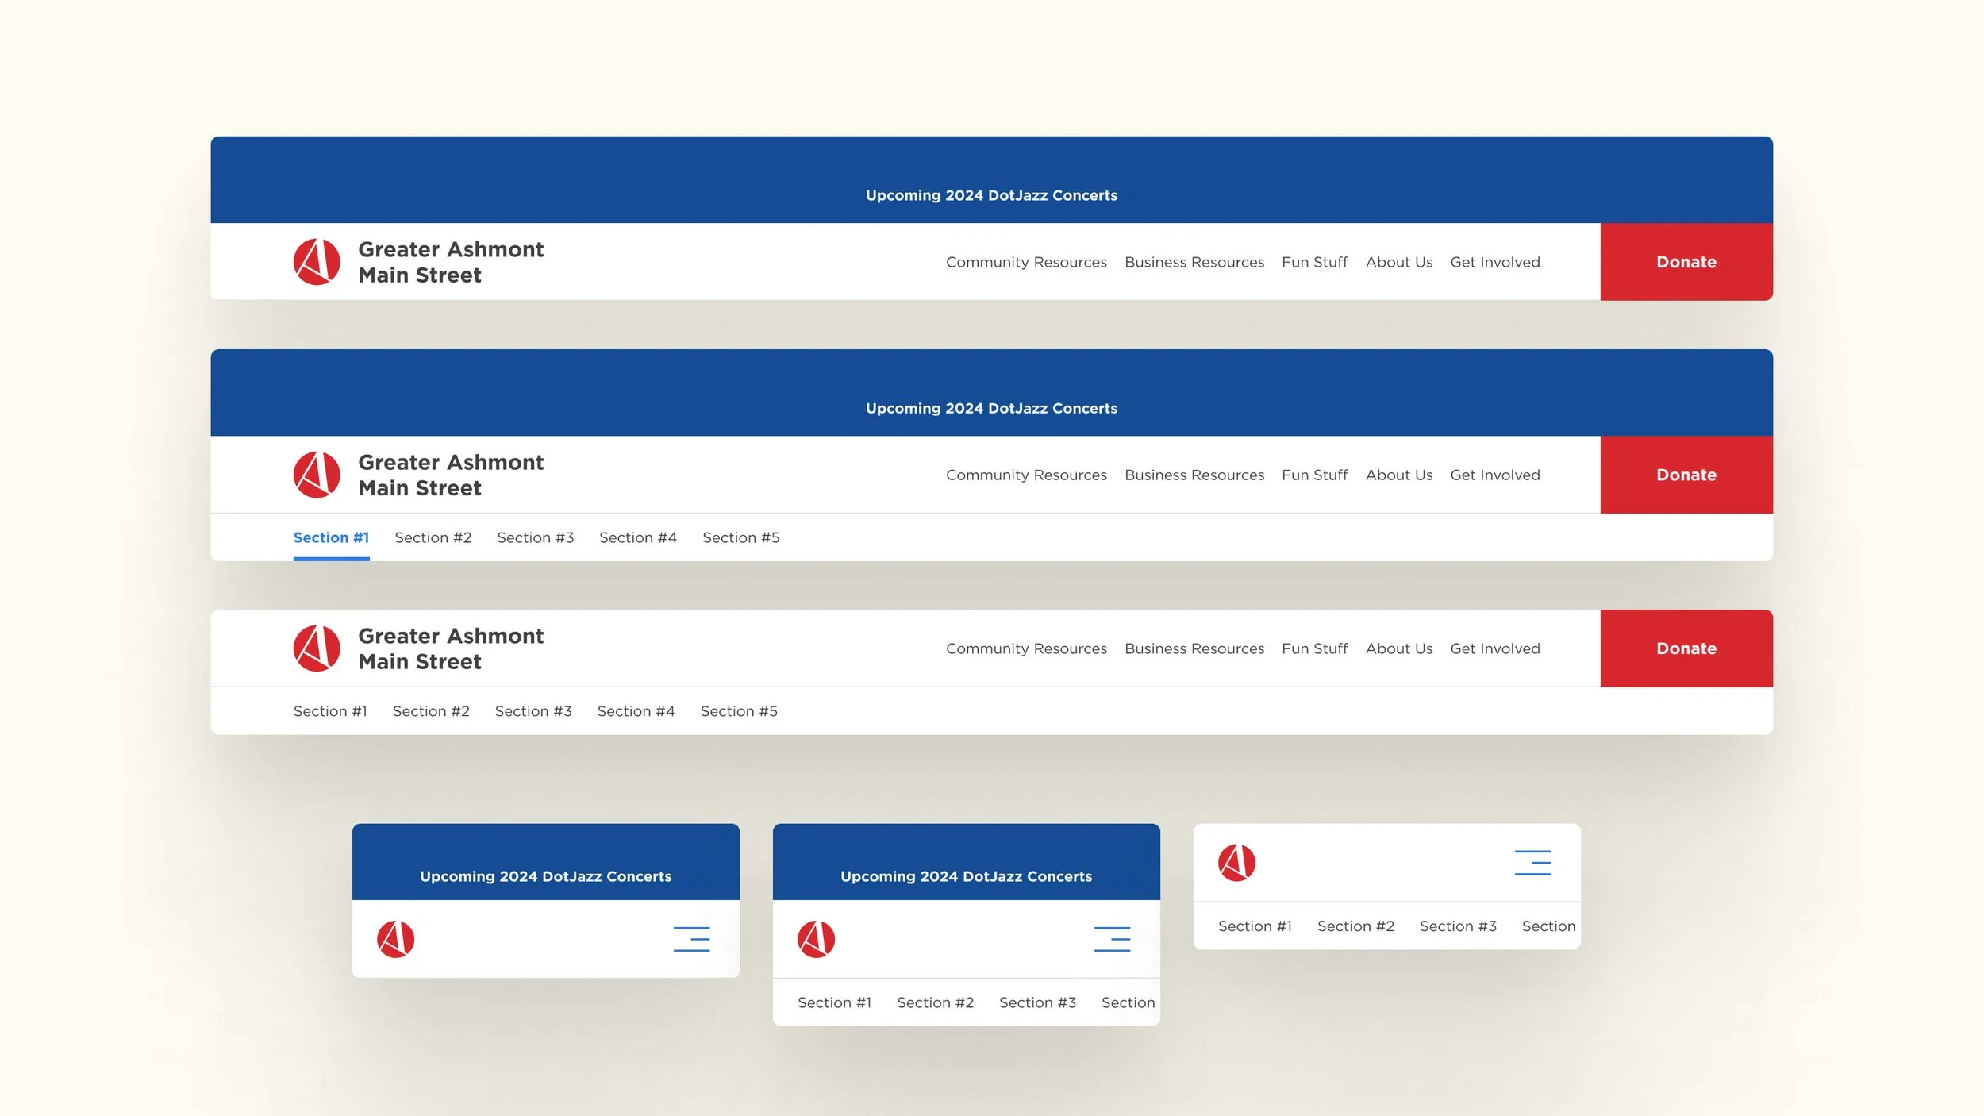The image size is (1984, 1116).
Task: Click Greater Ashmont Main Street title, first header
Action: (451, 262)
